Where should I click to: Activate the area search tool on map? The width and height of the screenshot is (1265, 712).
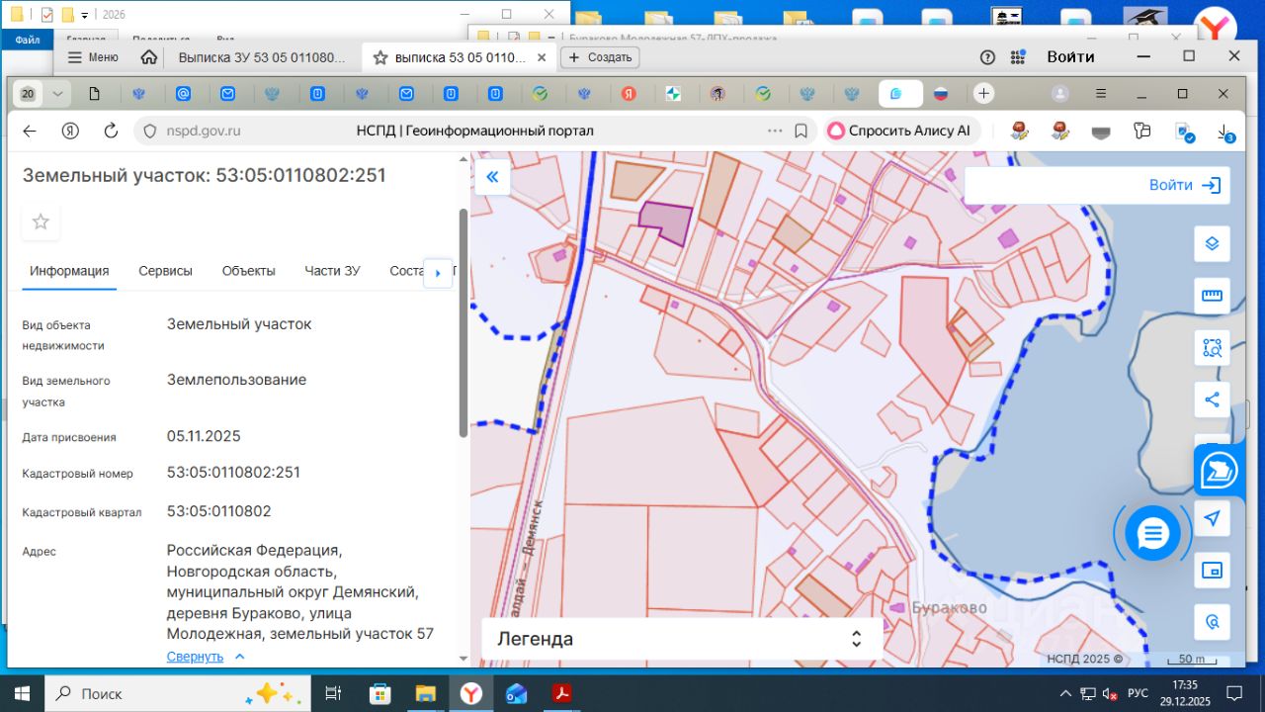[x=1212, y=348]
